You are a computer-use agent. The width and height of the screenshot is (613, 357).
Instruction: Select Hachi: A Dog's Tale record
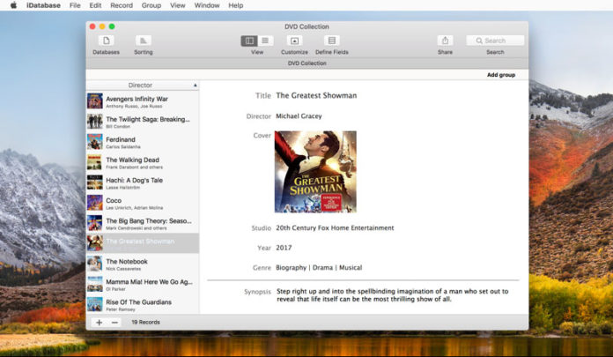point(143,182)
